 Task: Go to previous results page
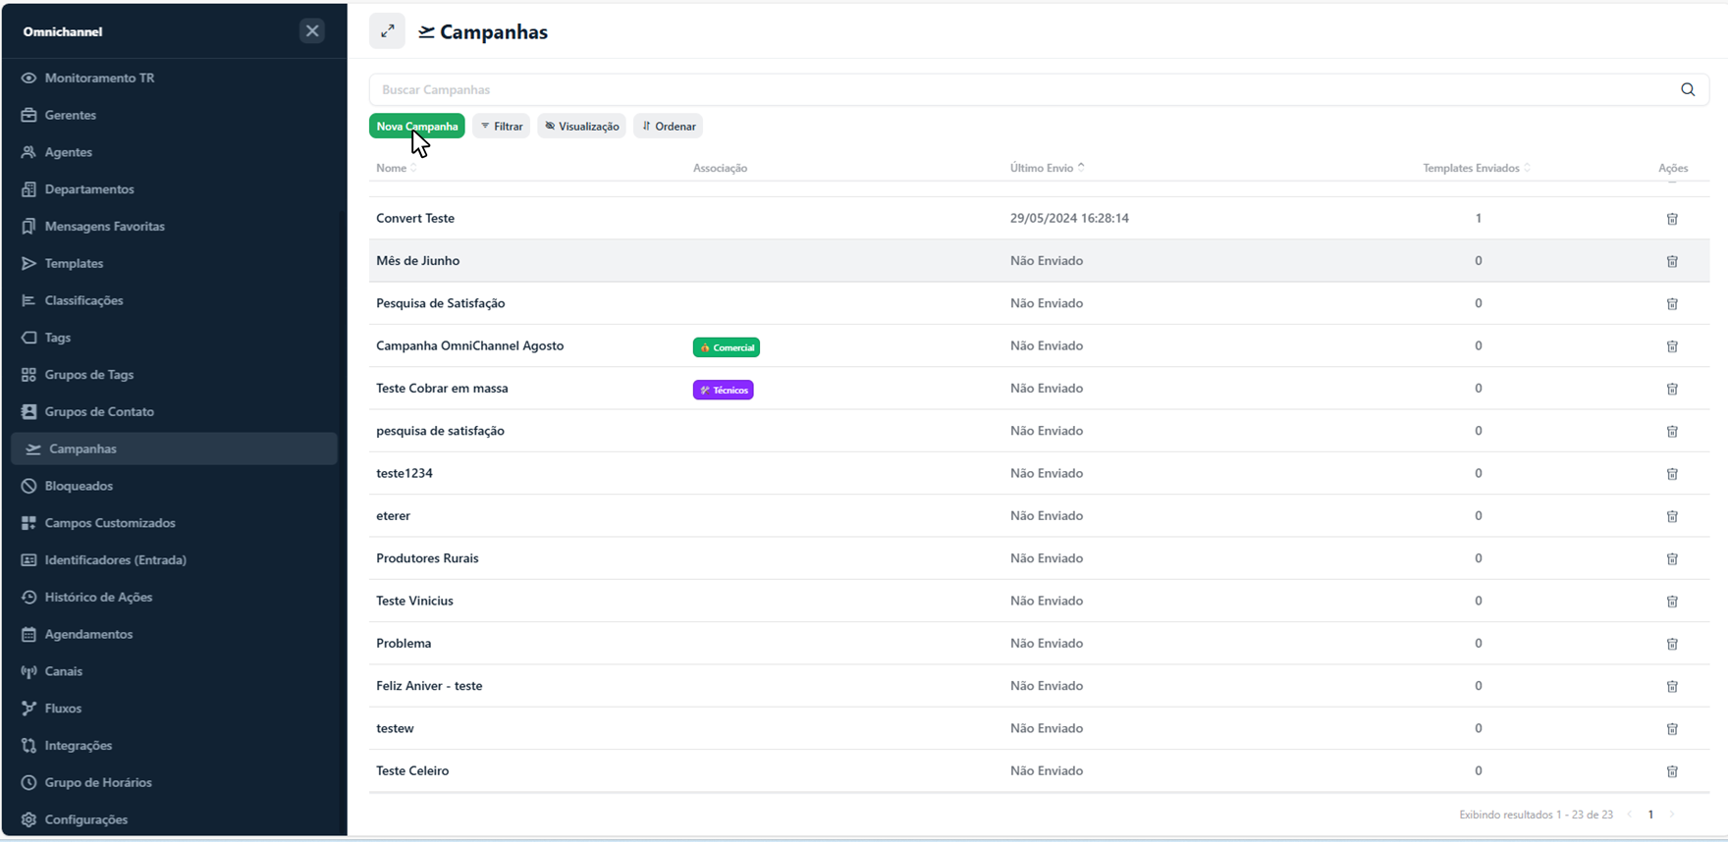1630,815
